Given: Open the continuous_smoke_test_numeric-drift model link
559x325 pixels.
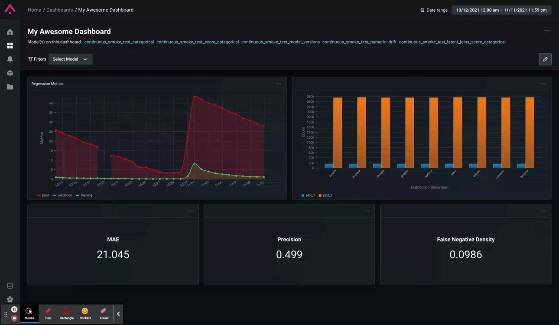Looking at the screenshot, I should tap(359, 42).
